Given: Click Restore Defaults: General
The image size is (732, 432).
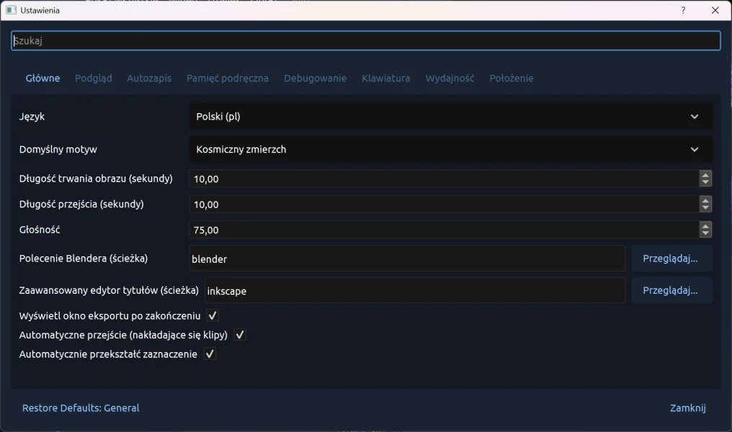Looking at the screenshot, I should [81, 408].
